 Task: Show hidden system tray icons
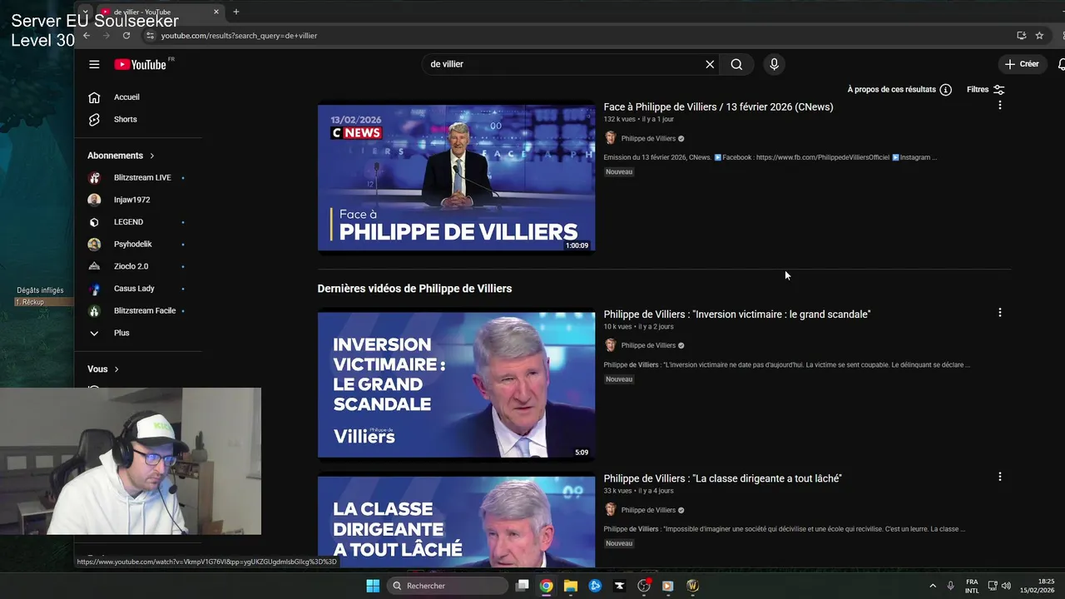(932, 586)
